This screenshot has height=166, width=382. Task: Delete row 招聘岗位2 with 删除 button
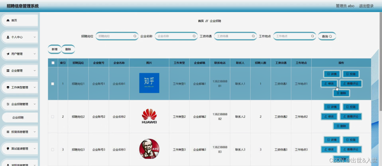pos(341,126)
